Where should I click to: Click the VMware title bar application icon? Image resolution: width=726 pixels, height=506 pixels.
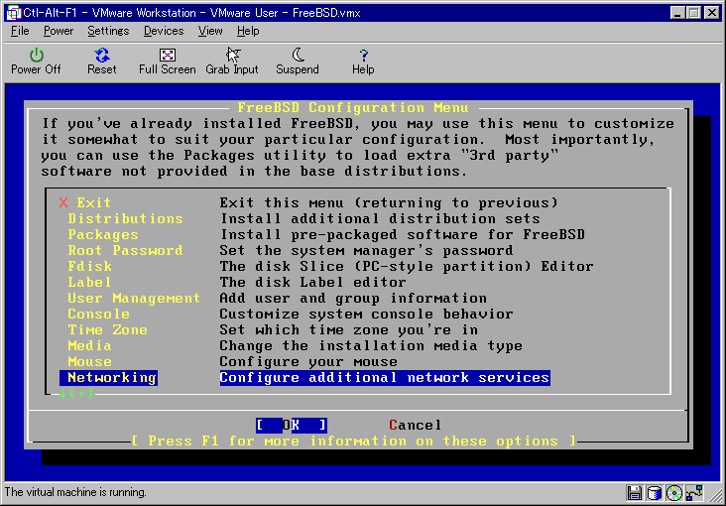pos(13,13)
